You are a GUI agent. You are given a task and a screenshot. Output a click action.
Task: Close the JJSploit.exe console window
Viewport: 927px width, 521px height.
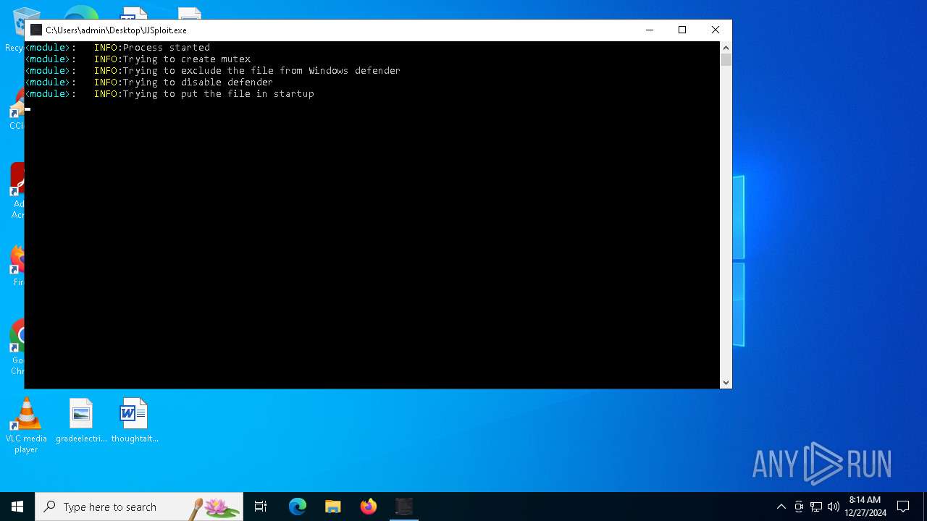point(715,30)
